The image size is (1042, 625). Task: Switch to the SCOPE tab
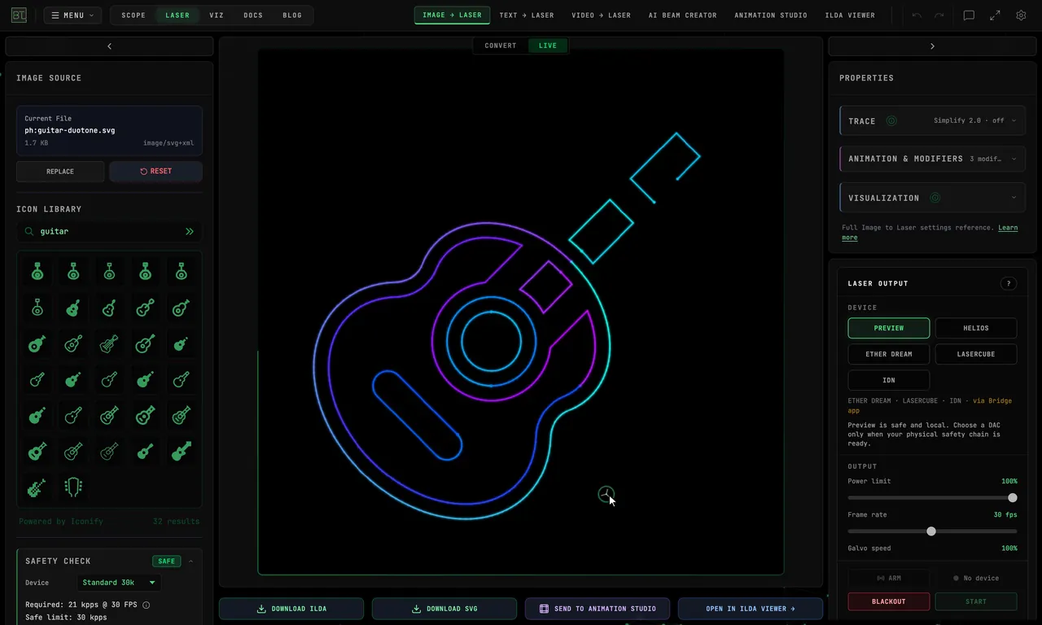pos(134,15)
